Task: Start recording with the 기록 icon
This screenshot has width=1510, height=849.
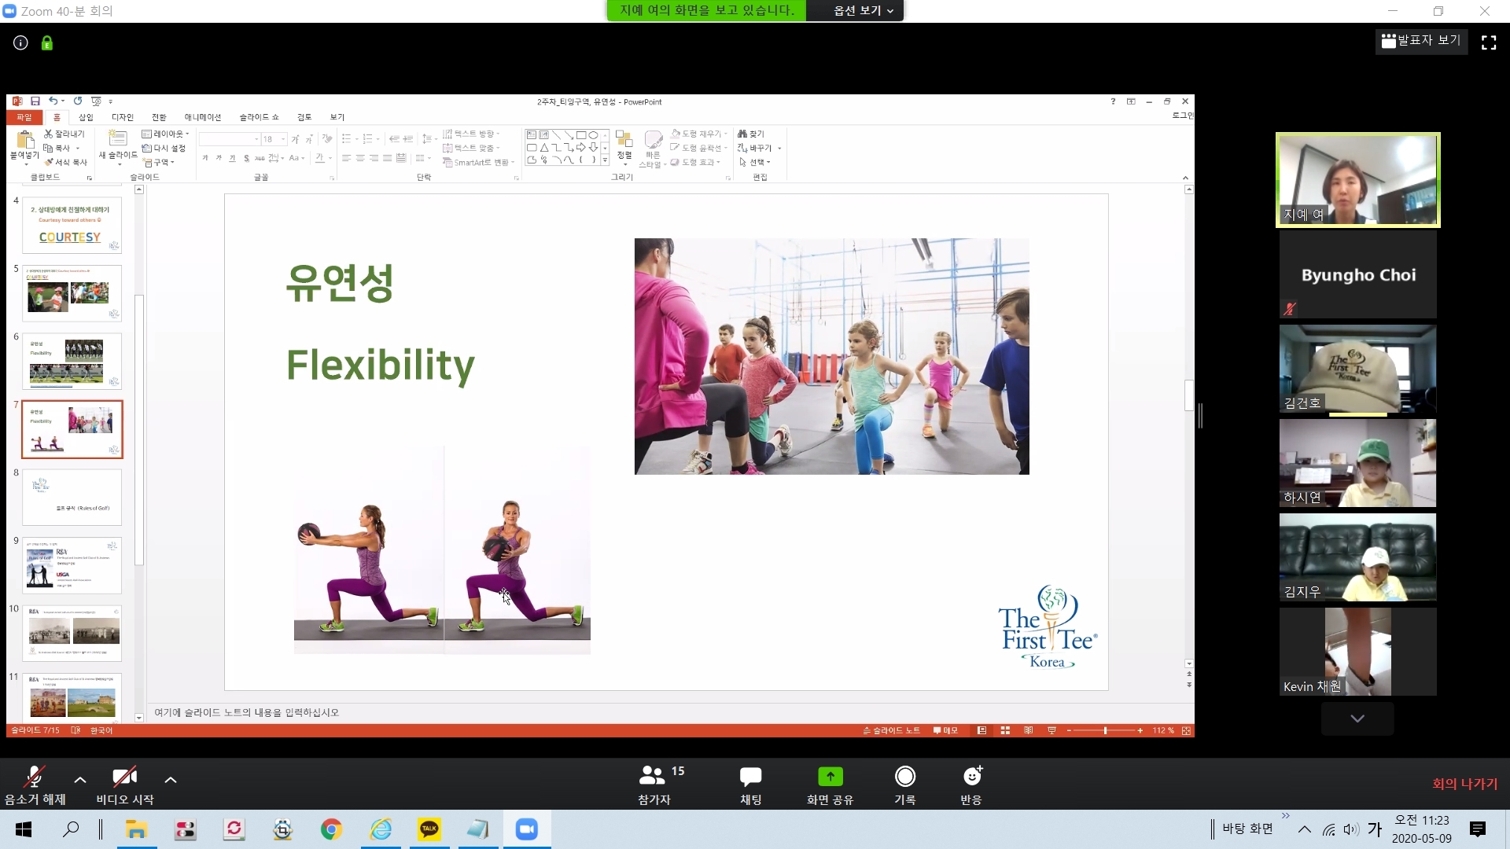Action: (x=904, y=777)
